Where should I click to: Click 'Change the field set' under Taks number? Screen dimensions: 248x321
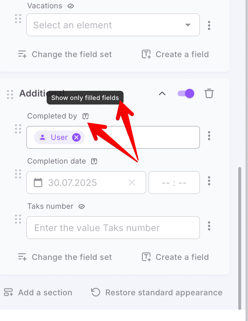65,257
